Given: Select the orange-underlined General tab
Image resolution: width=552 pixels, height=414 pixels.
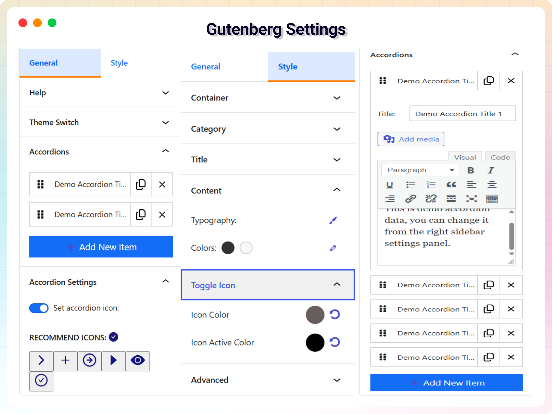Looking at the screenshot, I should click(x=60, y=63).
